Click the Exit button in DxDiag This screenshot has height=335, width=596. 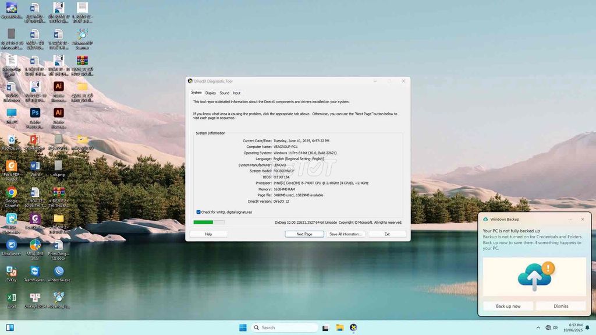(x=387, y=234)
